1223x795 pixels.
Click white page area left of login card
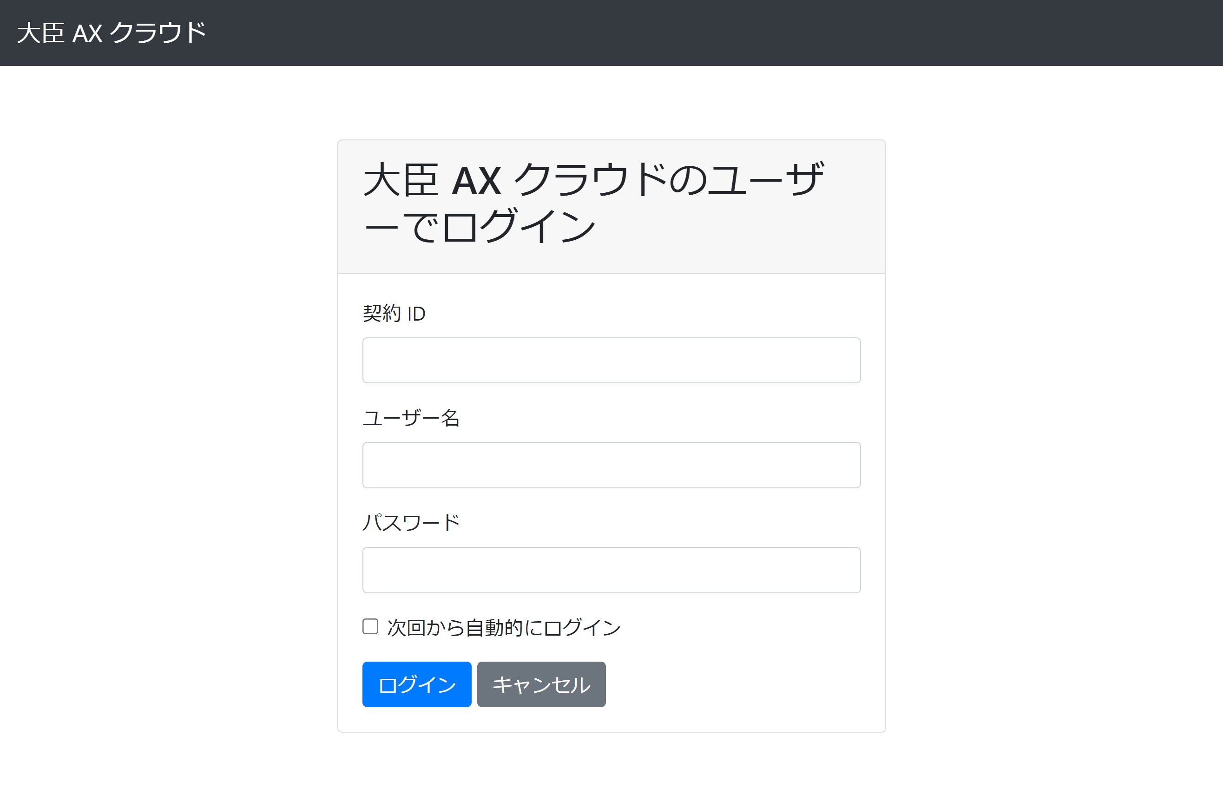coord(170,411)
